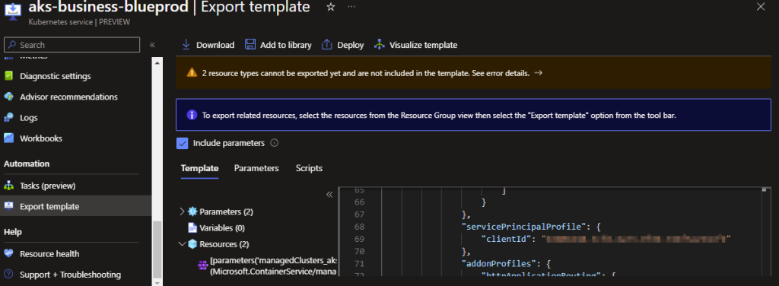Click the Kubernetes service resource icon
The width and height of the screenshot is (779, 286).
click(x=13, y=10)
